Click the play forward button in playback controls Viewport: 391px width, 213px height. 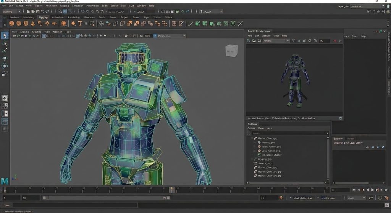point(373,190)
